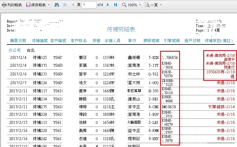Screen dimensions: 237x147
Task: Click the floppy disk save icon
Action: click(28, 5)
